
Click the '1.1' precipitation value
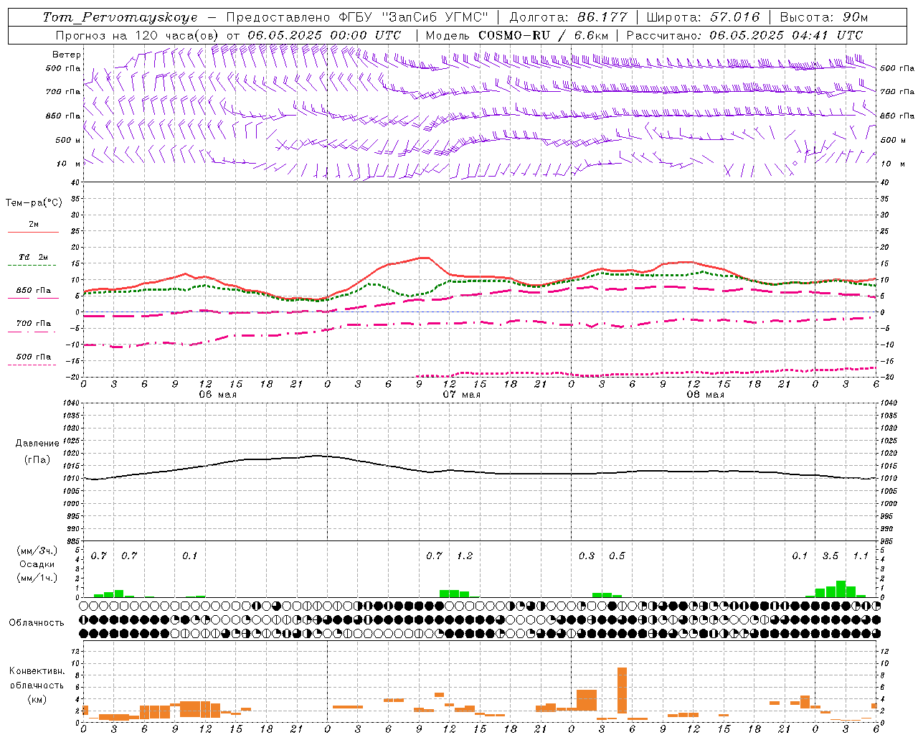pyautogui.click(x=861, y=556)
